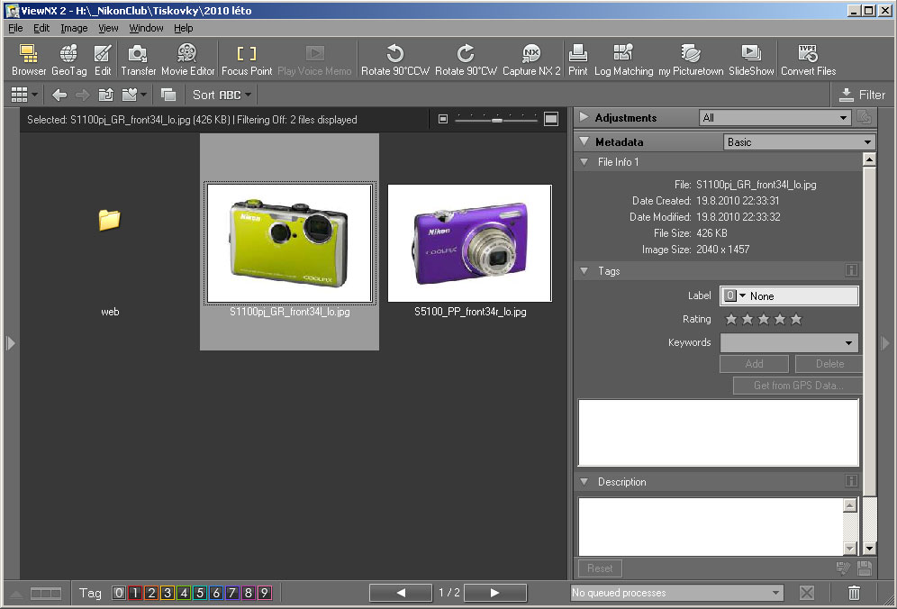Open the Window menu
This screenshot has height=609, width=897.
(x=146, y=28)
